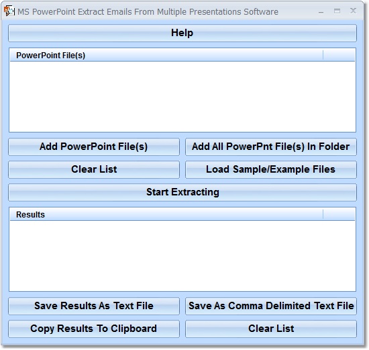
Task: Save Results As Text File
Action: 94,306
